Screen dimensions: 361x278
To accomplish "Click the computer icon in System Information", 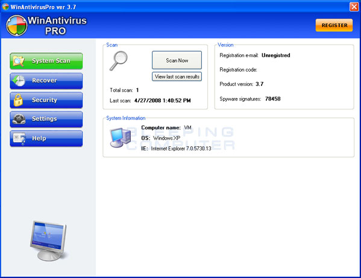I will coord(120,138).
